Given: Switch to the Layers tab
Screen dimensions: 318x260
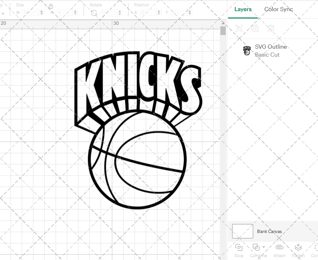Looking at the screenshot, I should coord(243,9).
